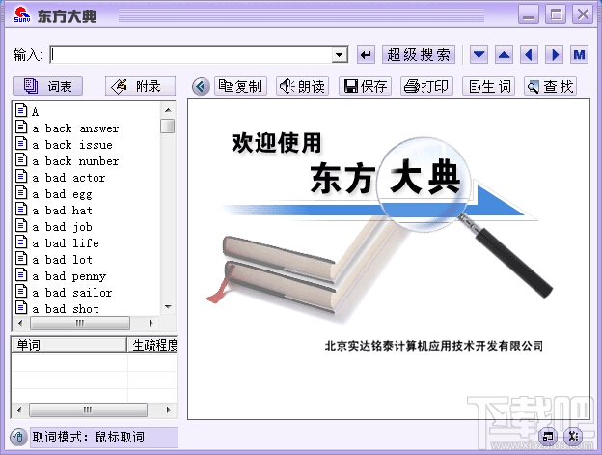Select 'a back answer' in word list
Image resolution: width=602 pixels, height=455 pixels.
click(x=75, y=128)
